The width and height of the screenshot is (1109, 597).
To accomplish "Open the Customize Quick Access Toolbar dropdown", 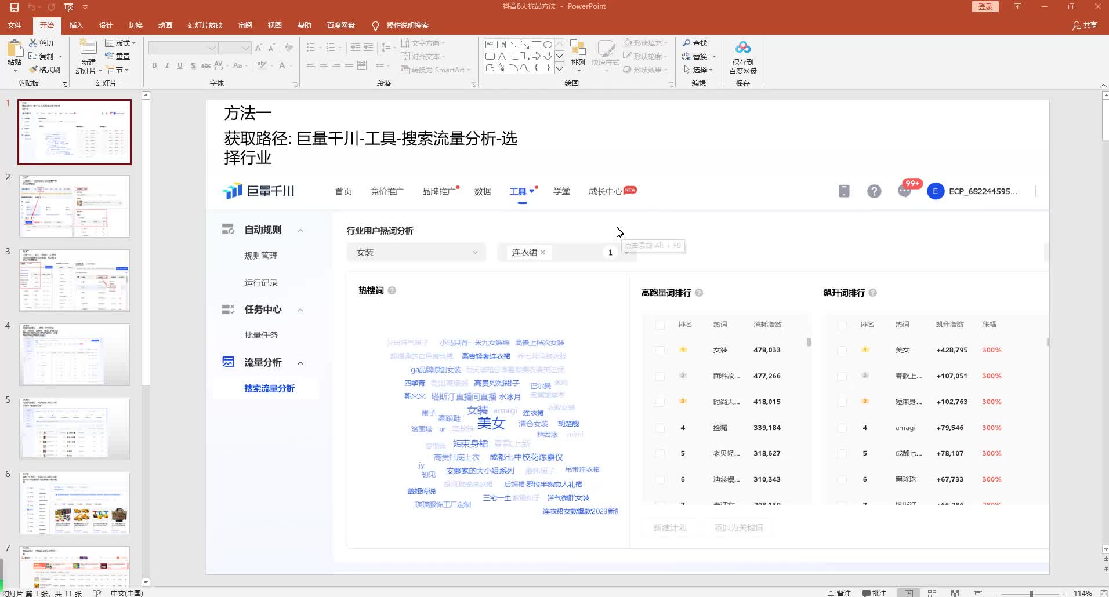I will coord(85,7).
